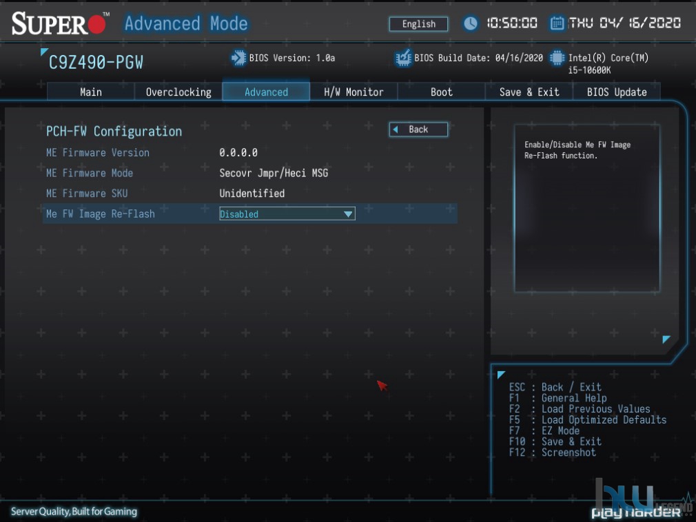Select the Me FW Image Re-Flash row label
The image size is (696, 522).
coord(101,213)
